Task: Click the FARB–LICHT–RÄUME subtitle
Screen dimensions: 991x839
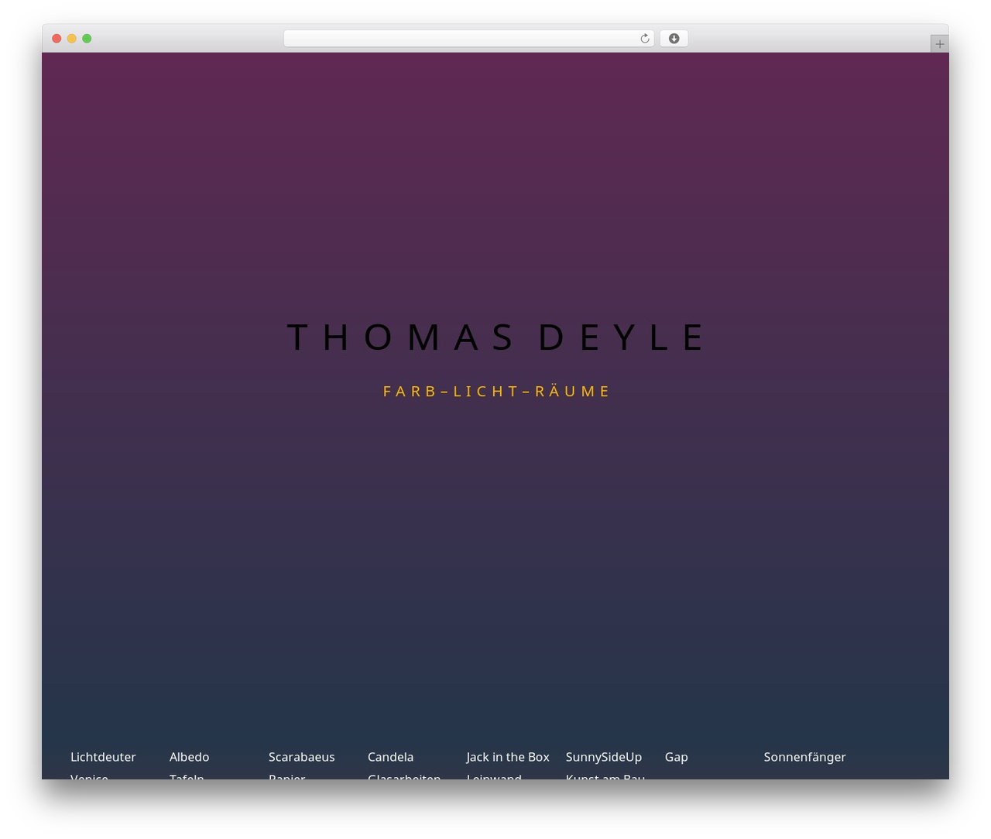Action: point(495,392)
